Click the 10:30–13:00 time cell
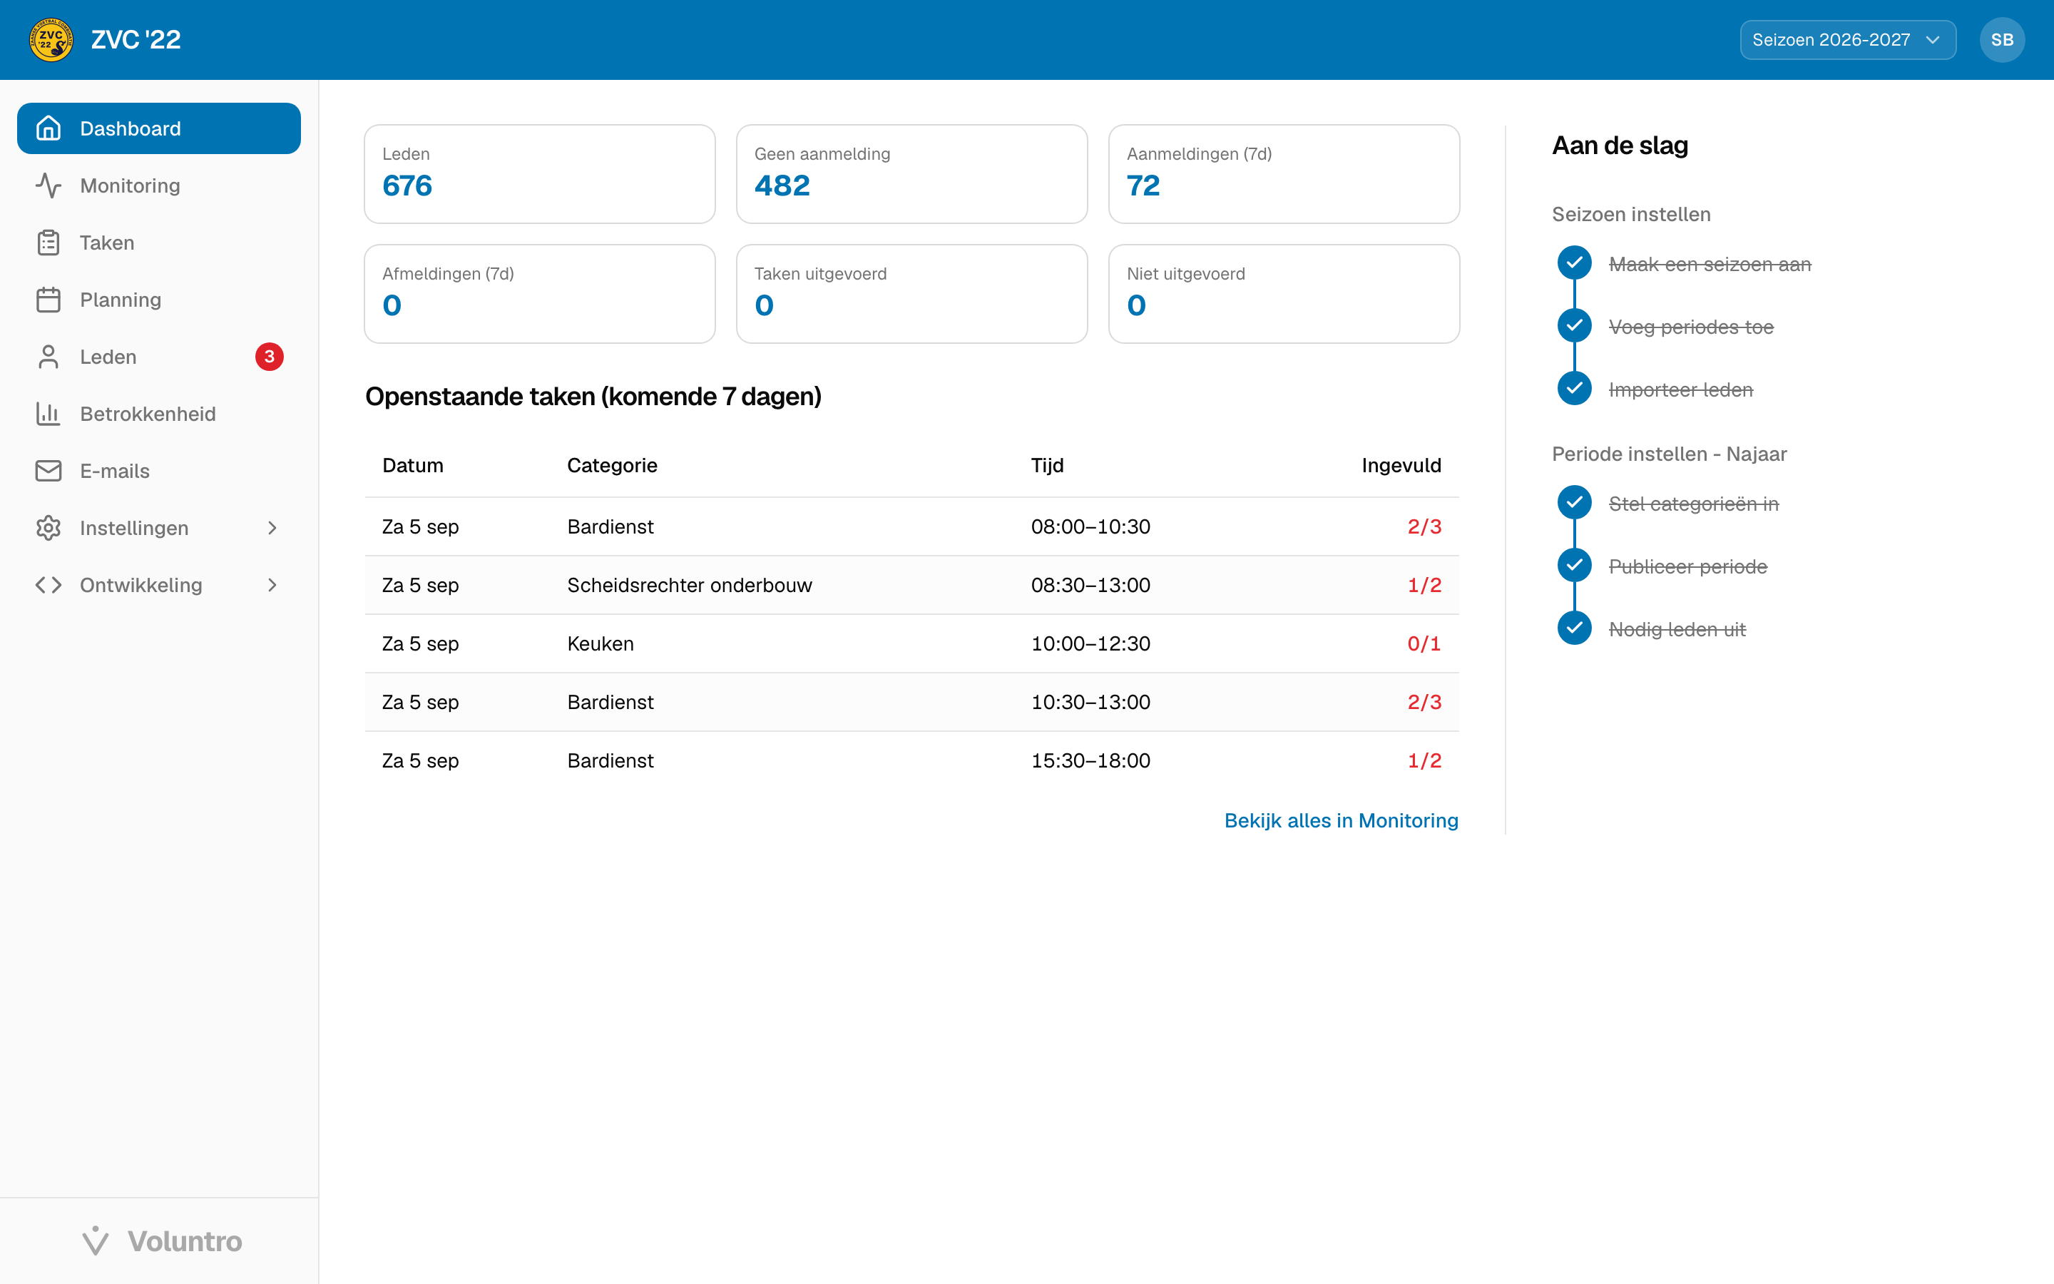The image size is (2054, 1284). click(x=1090, y=703)
